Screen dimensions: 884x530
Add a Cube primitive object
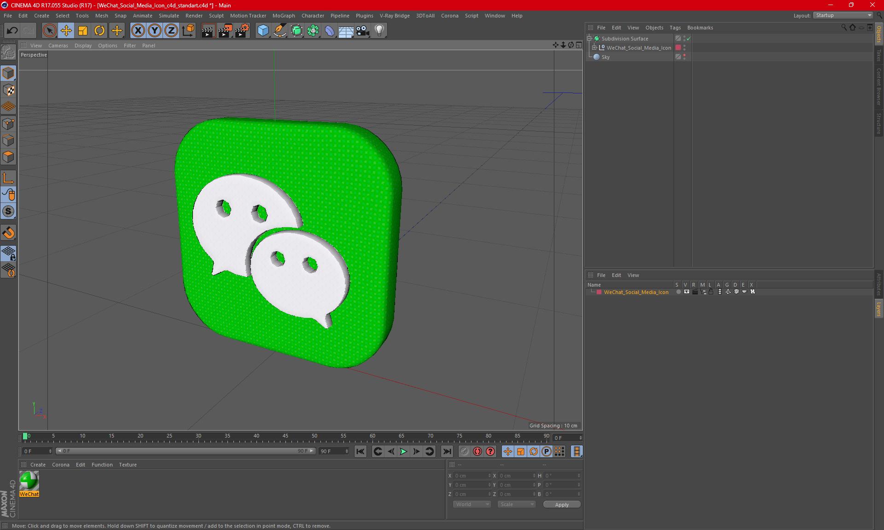263,30
